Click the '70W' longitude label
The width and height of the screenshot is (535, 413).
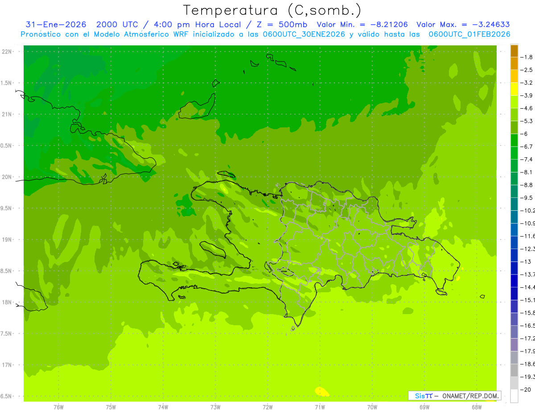372,407
